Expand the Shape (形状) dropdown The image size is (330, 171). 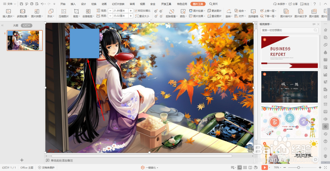[x=50, y=13]
